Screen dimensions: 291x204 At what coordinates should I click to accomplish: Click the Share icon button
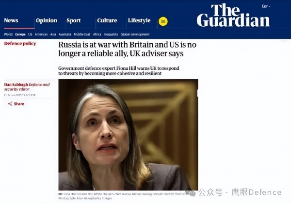point(16,104)
